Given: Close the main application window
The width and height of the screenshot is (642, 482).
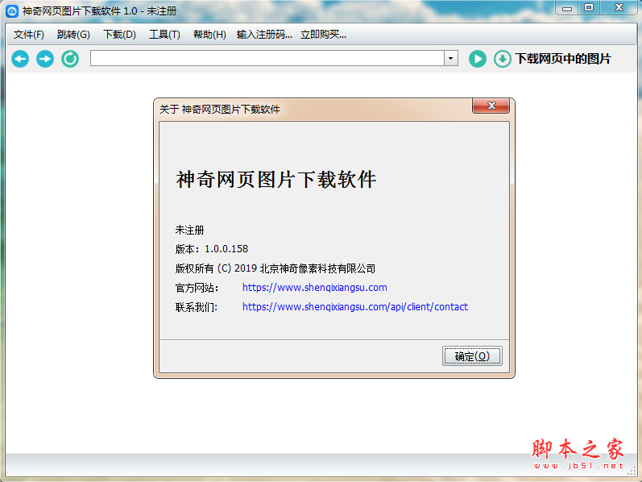Looking at the screenshot, I should [619, 8].
